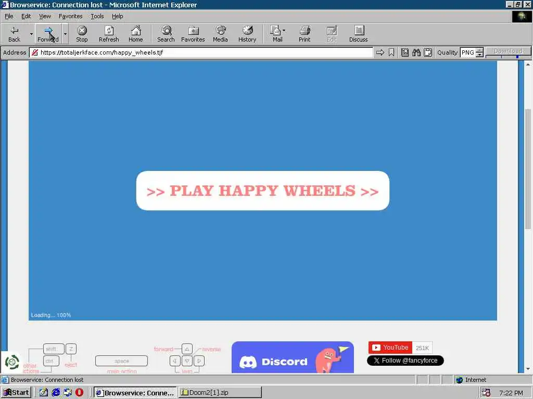Click the binoculars find icon
Screen dimensions: 533x399
tap(416, 52)
